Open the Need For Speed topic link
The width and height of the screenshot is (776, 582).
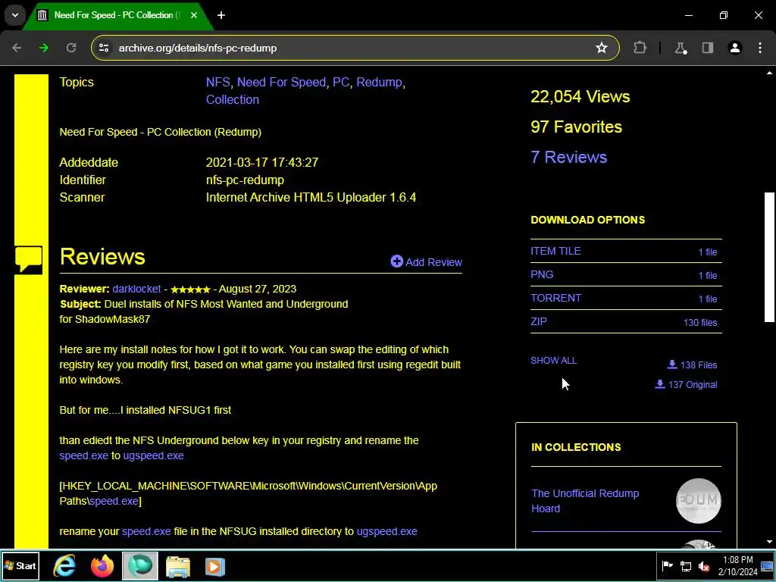[x=281, y=82]
